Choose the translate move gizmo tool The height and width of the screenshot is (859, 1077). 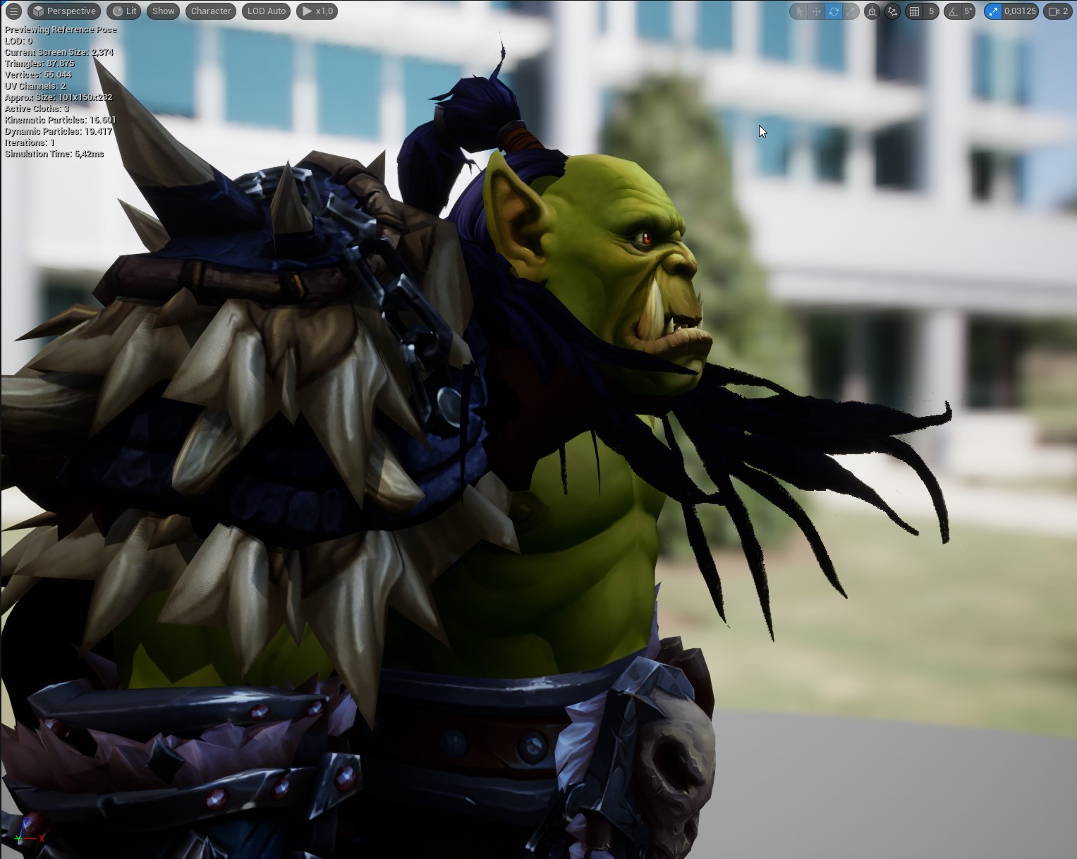pyautogui.click(x=816, y=11)
